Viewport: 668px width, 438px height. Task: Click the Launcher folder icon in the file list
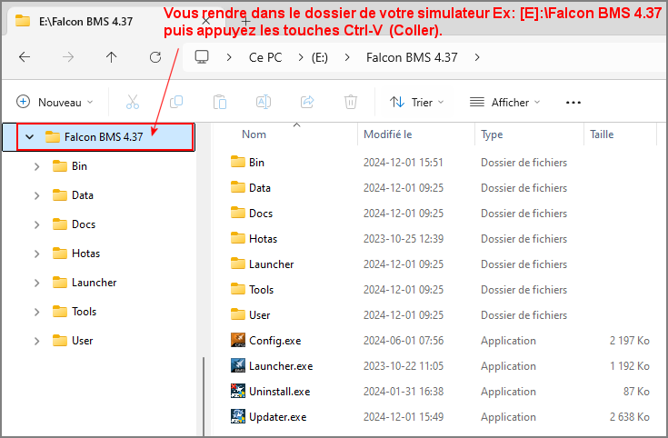pos(238,264)
